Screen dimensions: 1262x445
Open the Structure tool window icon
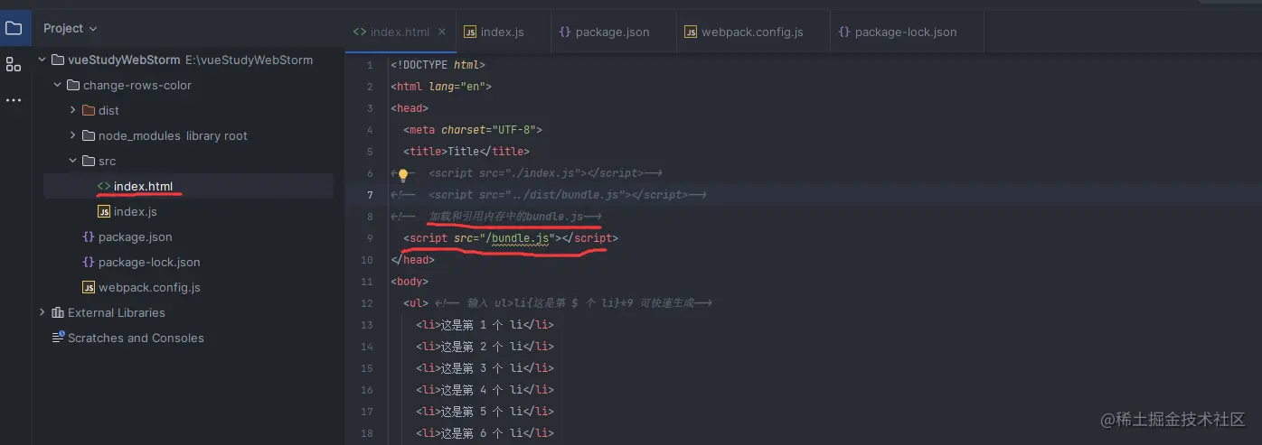[x=14, y=64]
